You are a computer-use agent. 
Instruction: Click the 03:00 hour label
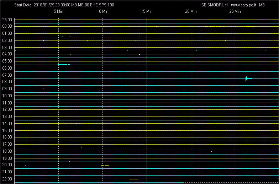click(x=7, y=48)
